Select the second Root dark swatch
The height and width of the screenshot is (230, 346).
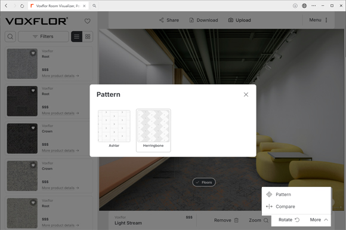click(x=22, y=101)
